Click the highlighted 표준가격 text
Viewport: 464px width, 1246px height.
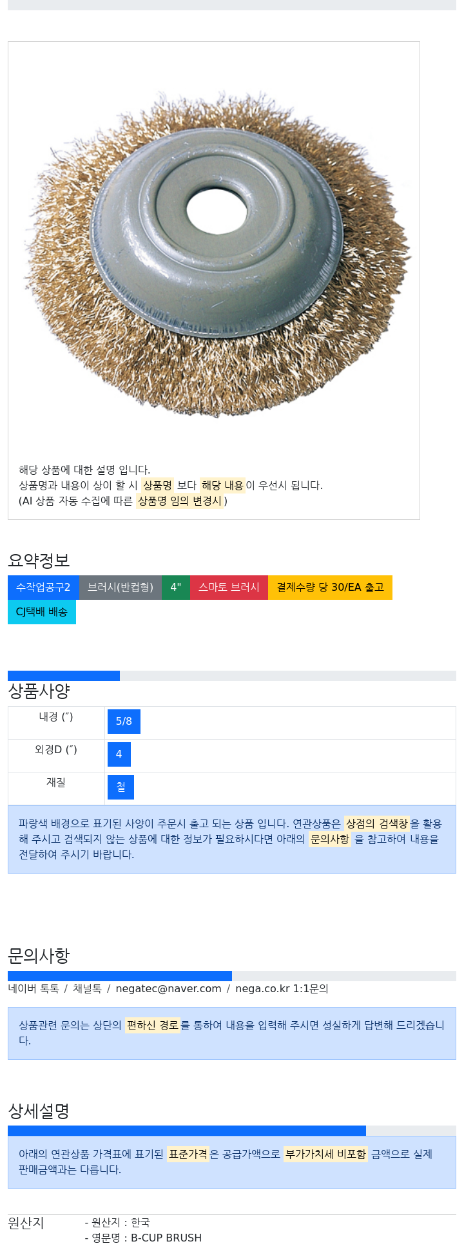coord(188,1154)
